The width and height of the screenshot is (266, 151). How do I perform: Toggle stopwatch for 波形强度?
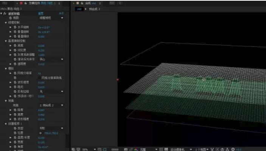click(15, 119)
